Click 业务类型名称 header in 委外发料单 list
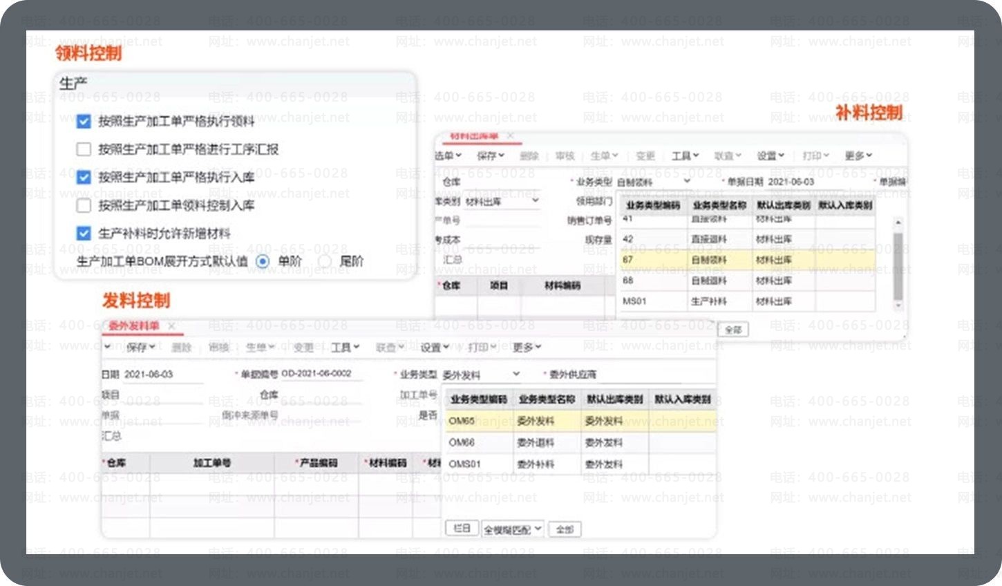The width and height of the screenshot is (1002, 586). 547,399
